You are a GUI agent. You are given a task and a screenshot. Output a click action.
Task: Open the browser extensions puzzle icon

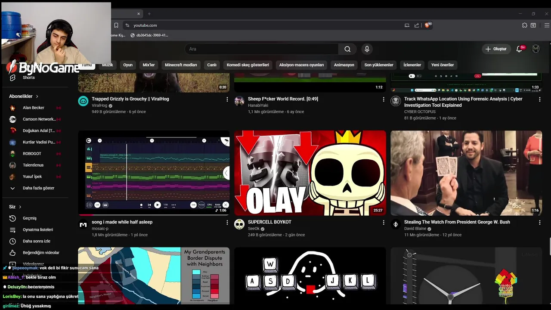tap(524, 25)
